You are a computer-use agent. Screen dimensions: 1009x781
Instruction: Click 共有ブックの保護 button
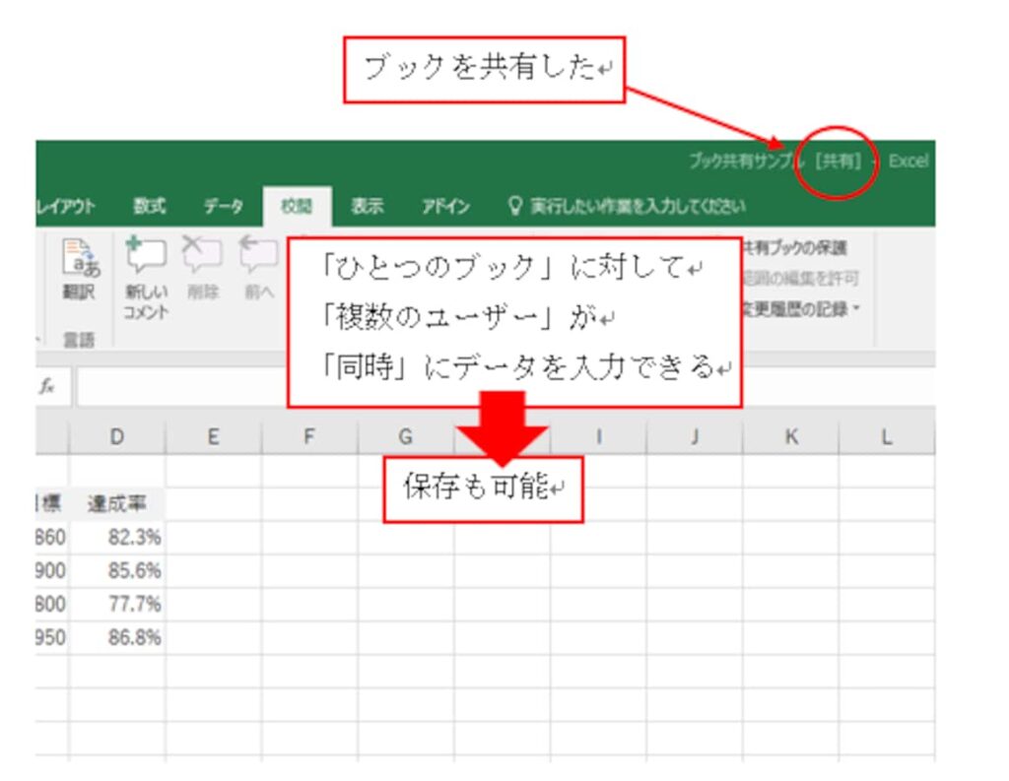pyautogui.click(x=794, y=248)
